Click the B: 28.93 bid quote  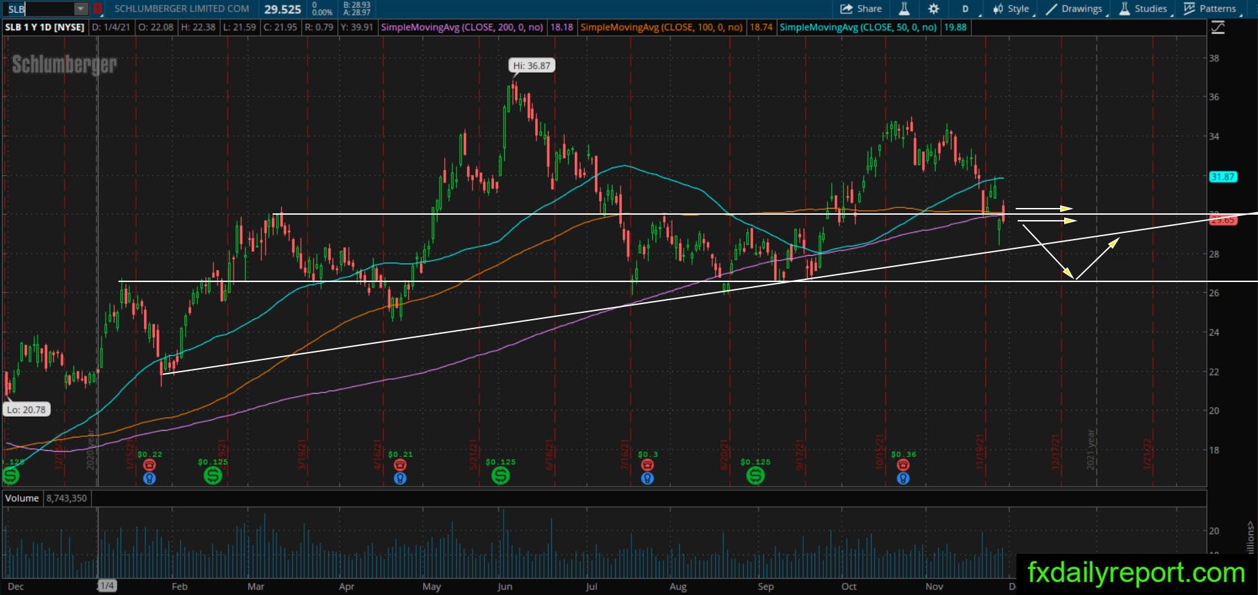pos(357,5)
